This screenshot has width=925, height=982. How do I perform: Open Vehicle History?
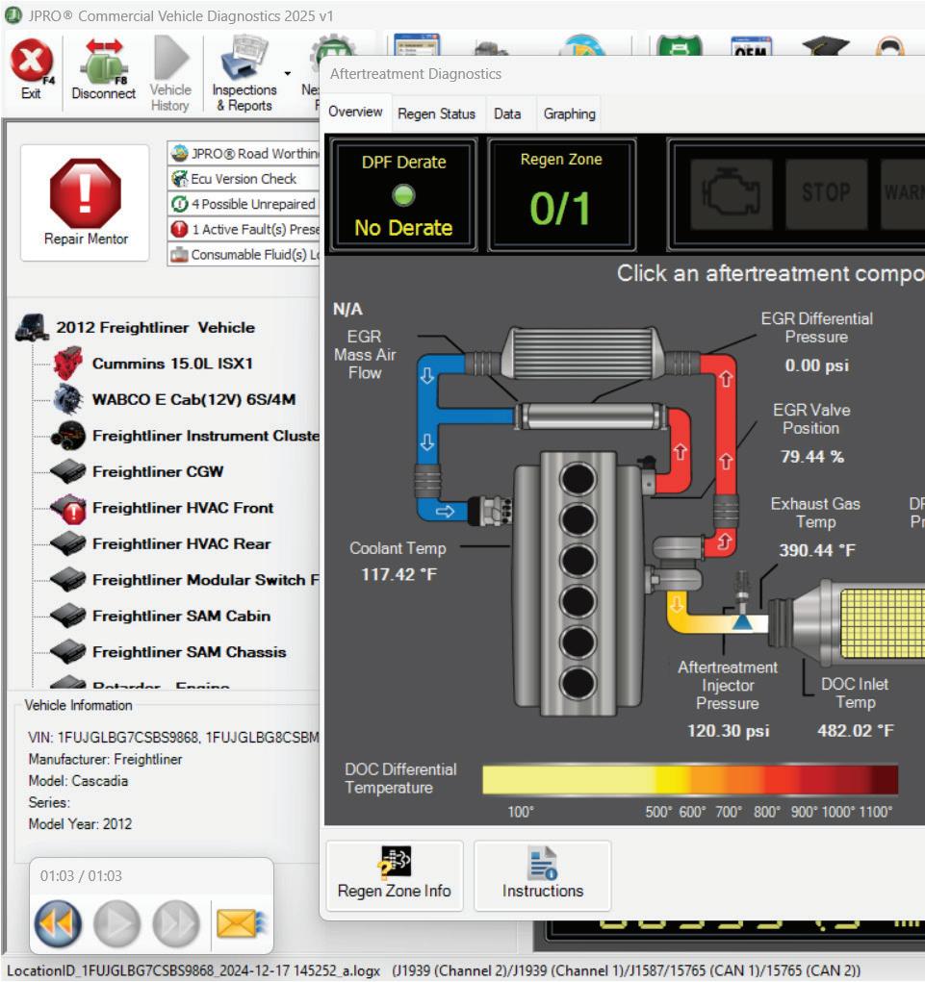point(169,73)
